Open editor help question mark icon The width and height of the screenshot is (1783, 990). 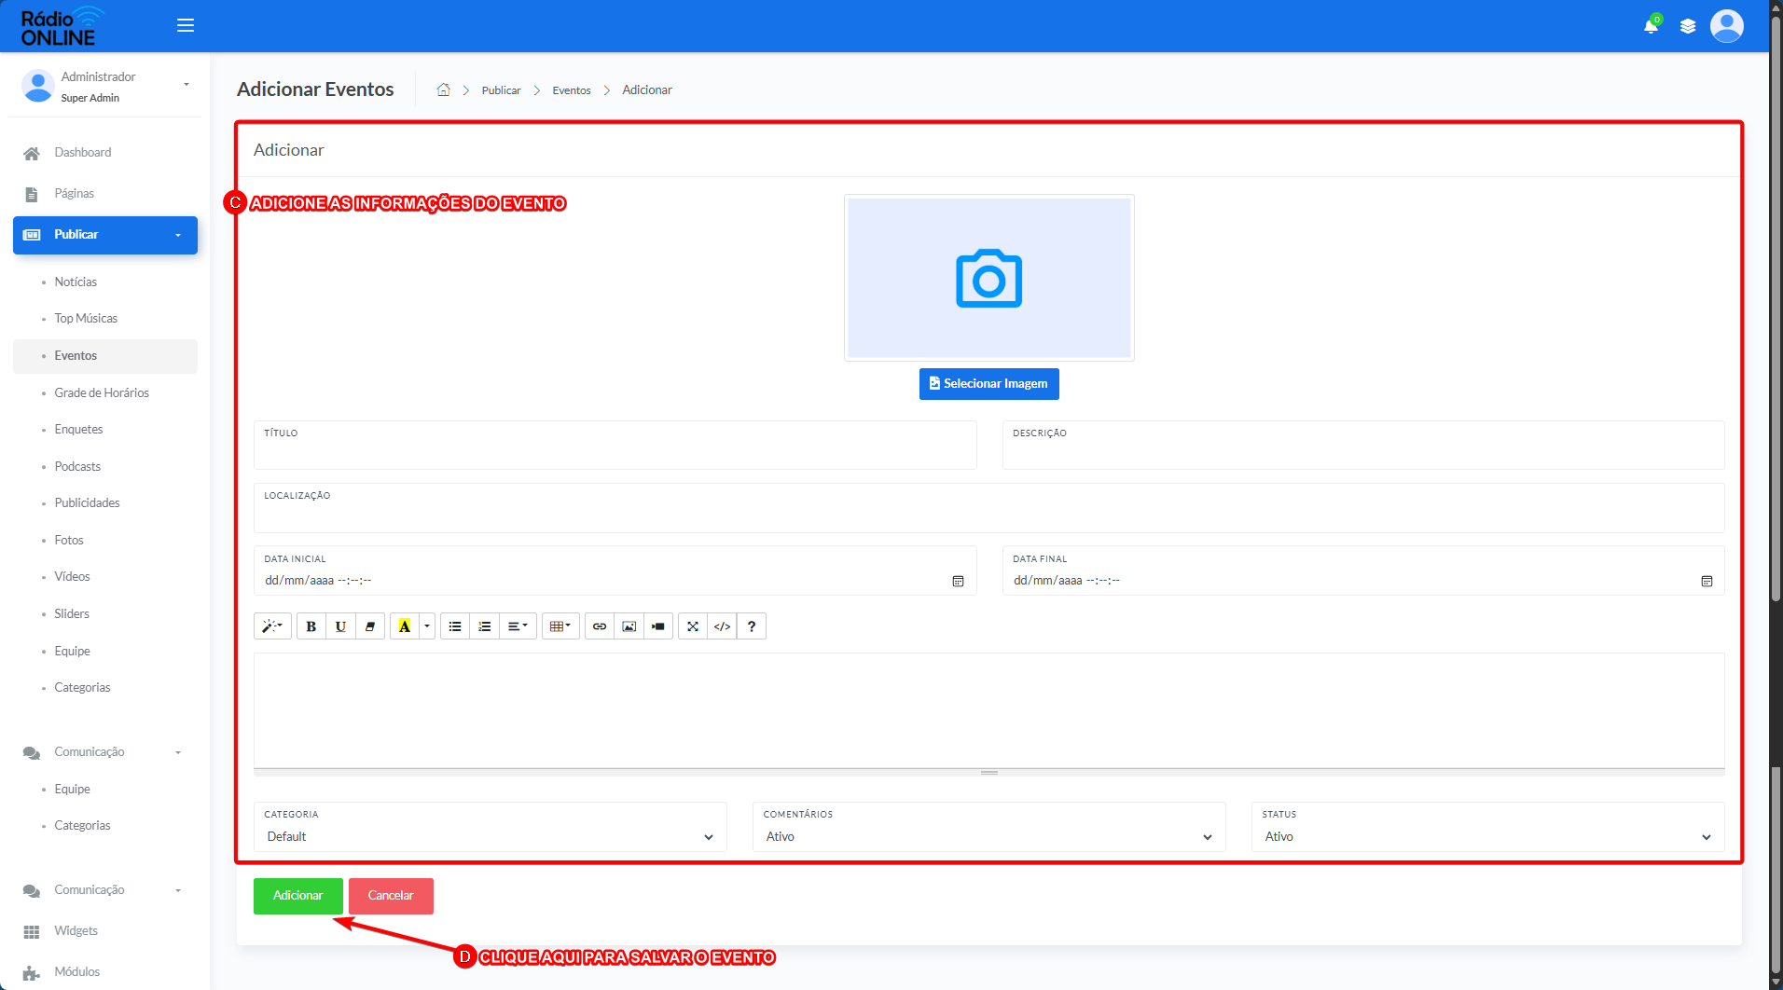[752, 626]
